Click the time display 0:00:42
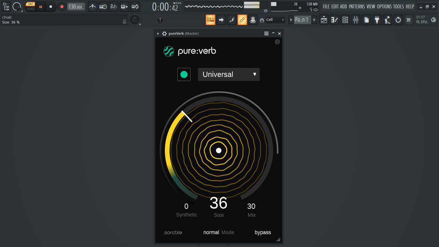Viewport: 439px width, 247px height. coord(165,7)
